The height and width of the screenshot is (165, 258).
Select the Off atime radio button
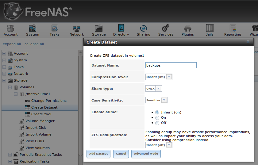[x=157, y=123]
